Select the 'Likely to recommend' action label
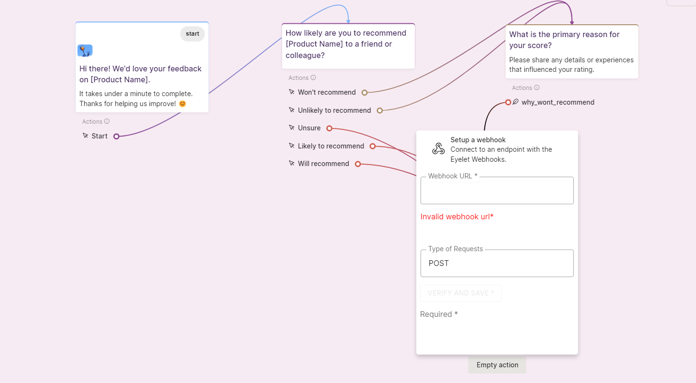This screenshot has width=696, height=383. point(331,146)
